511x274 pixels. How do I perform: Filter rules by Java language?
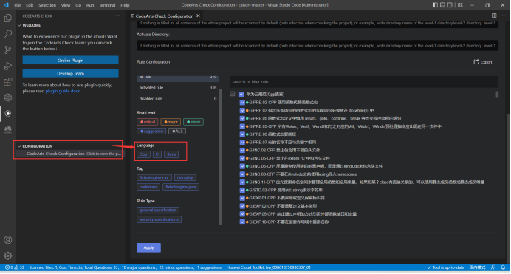coord(171,154)
